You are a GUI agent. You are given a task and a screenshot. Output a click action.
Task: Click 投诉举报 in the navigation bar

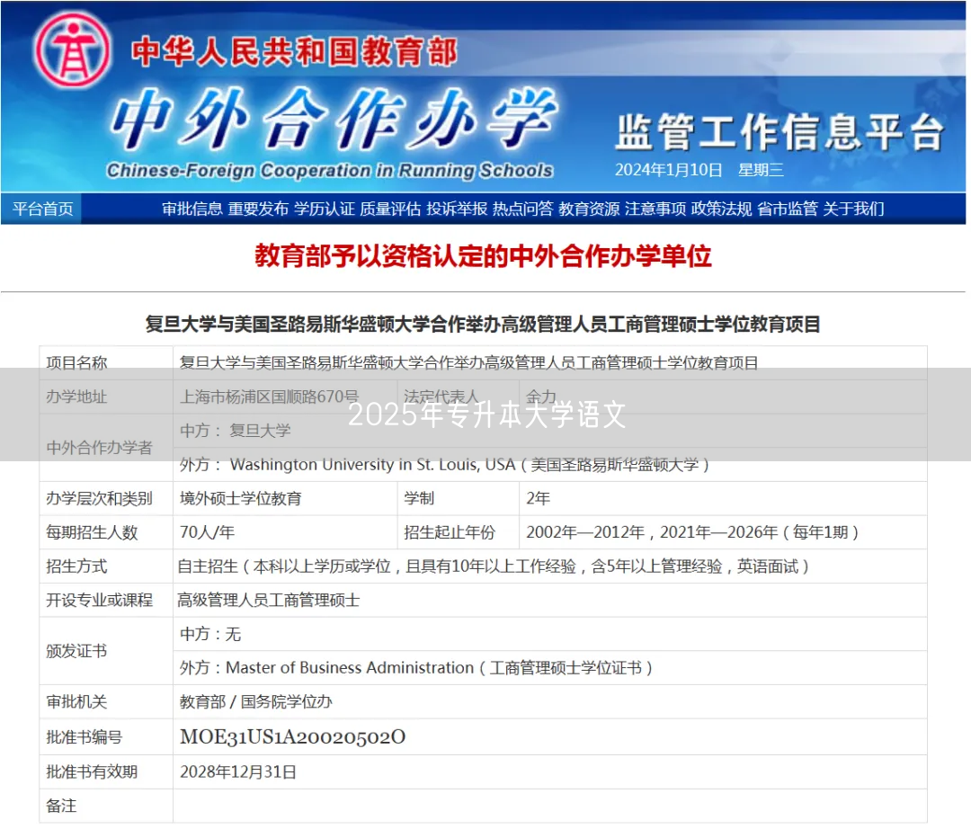(x=457, y=209)
